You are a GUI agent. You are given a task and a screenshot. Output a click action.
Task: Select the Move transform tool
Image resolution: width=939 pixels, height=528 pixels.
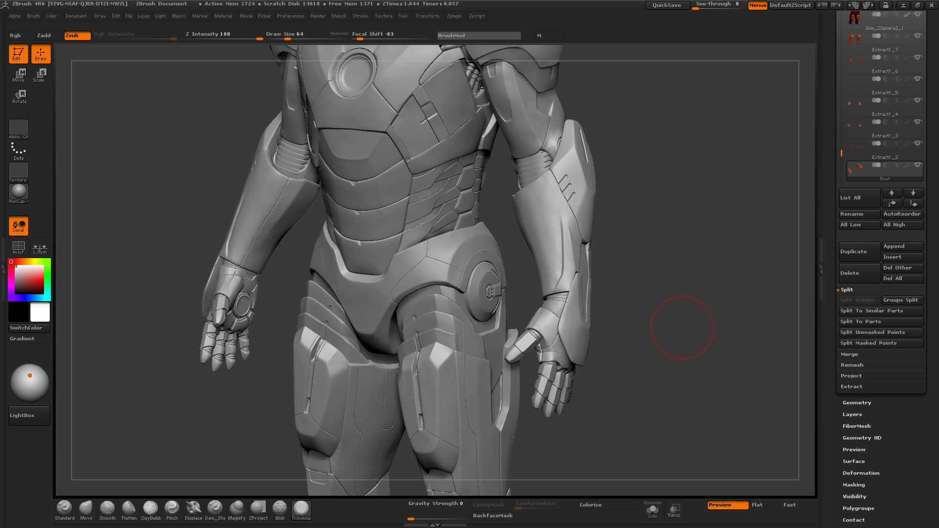point(19,75)
